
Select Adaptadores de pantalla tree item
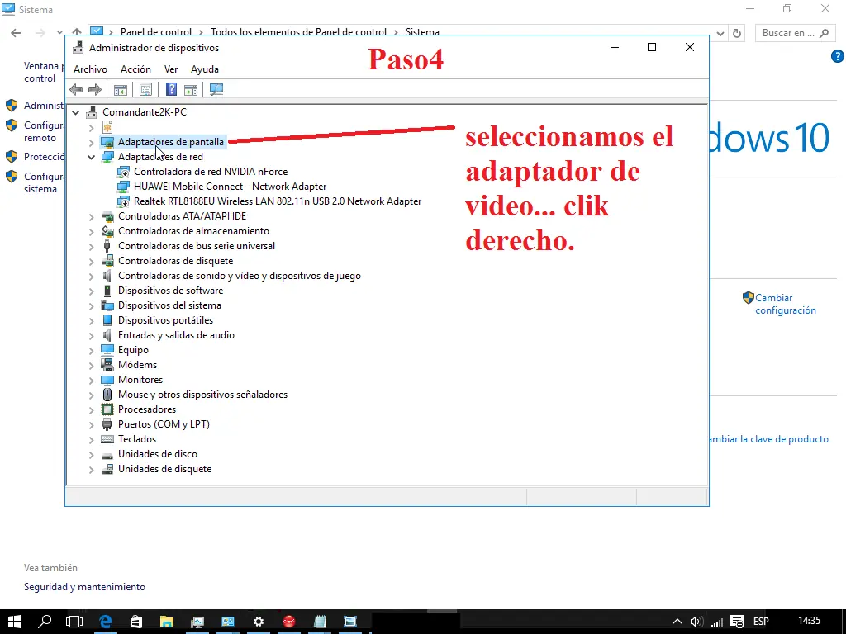pyautogui.click(x=170, y=142)
